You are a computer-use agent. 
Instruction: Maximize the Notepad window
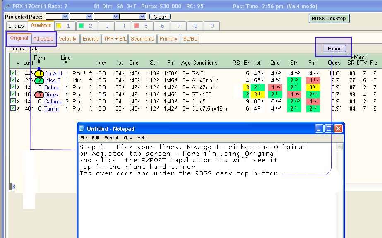coord(328,129)
